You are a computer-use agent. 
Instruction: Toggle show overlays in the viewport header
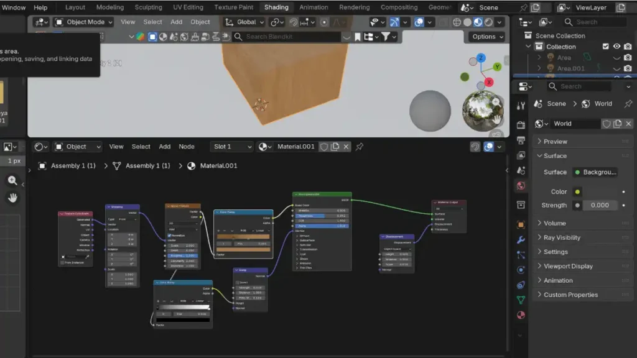point(419,22)
